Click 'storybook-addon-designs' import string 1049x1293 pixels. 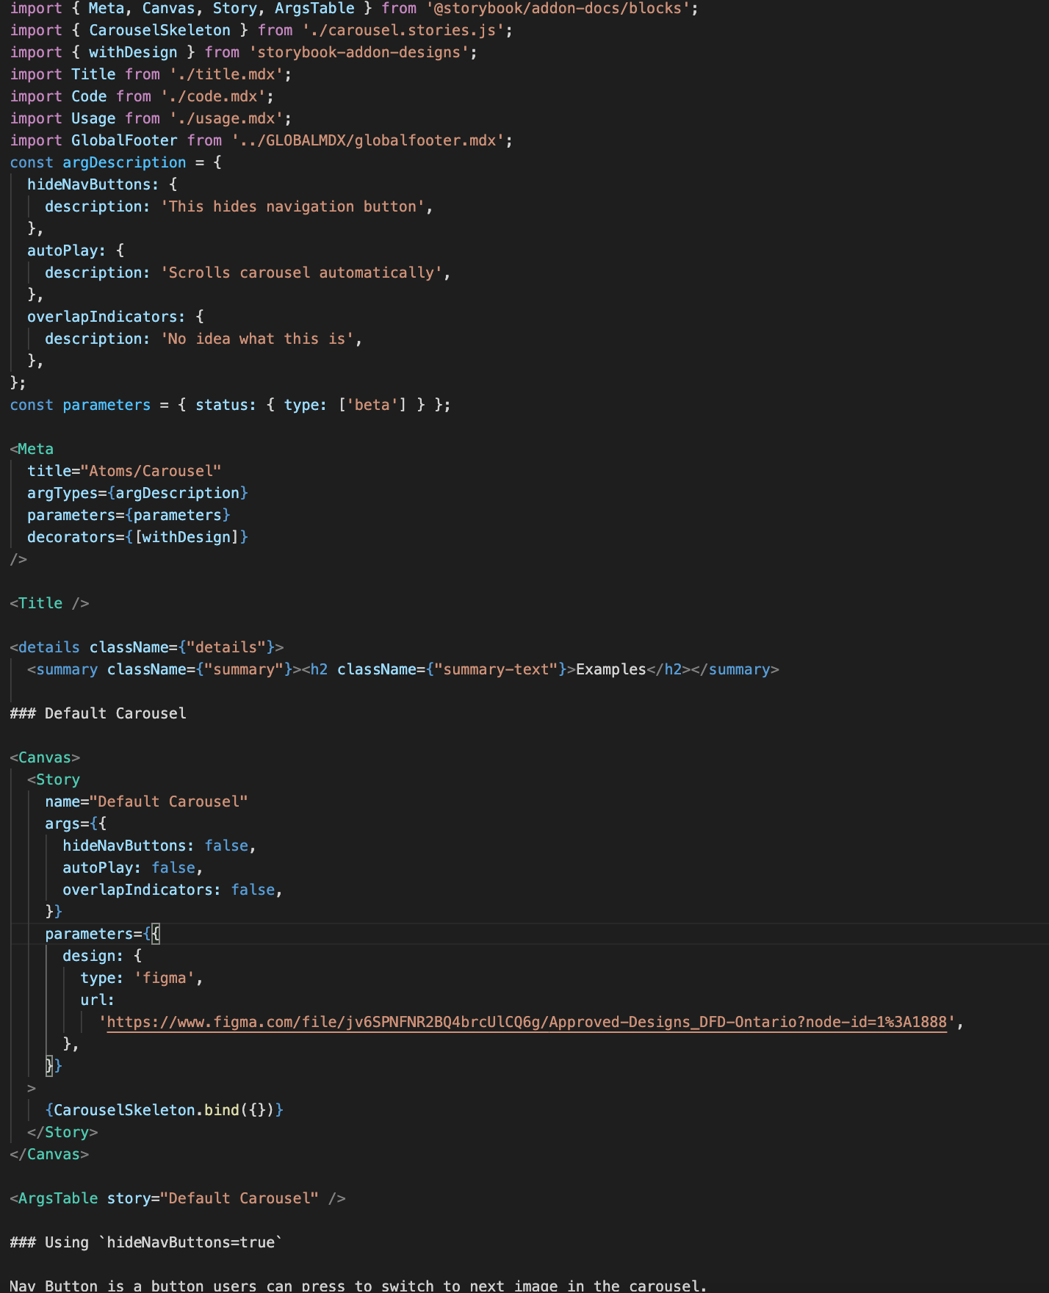[358, 52]
